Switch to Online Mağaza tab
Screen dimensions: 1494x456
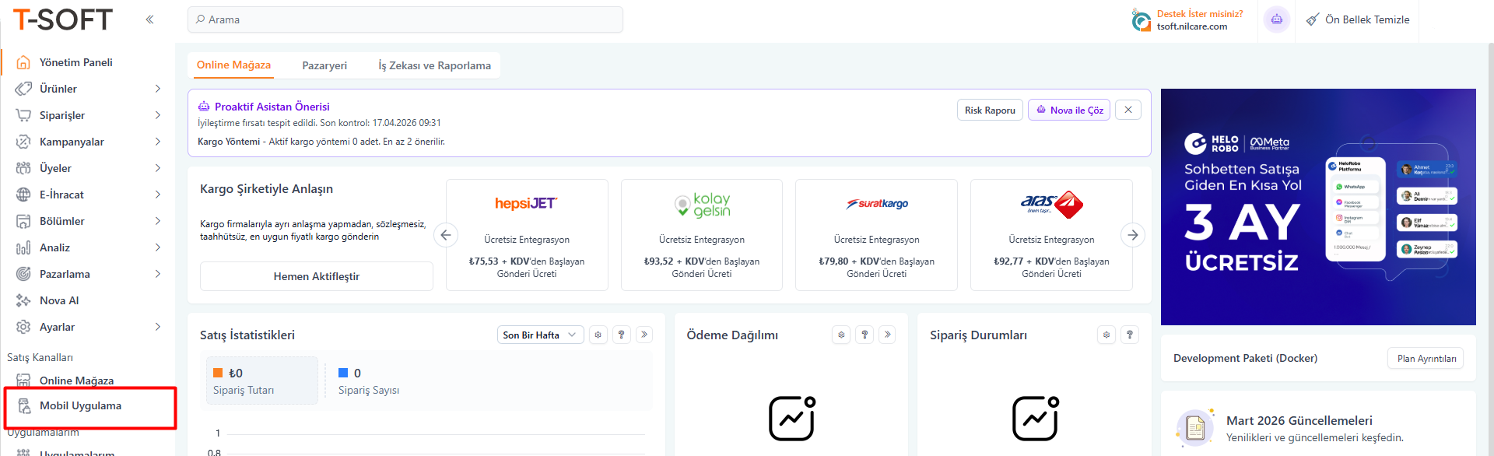pyautogui.click(x=233, y=65)
